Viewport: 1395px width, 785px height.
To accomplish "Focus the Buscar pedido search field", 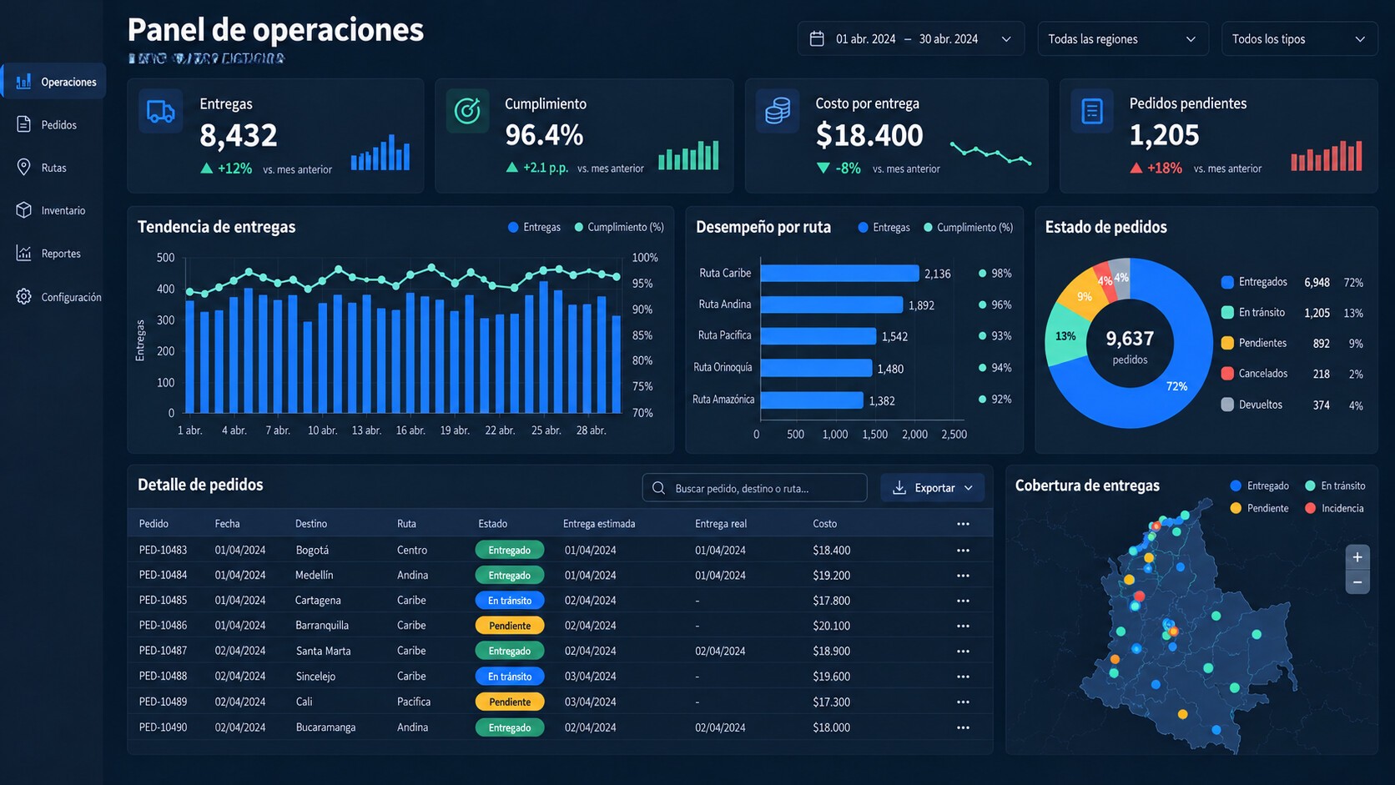I will 754,488.
